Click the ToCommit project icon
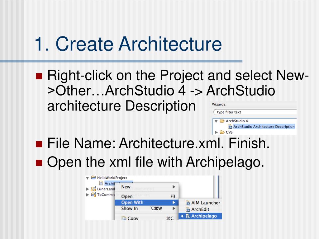319x239 pixels. [x=93, y=194]
